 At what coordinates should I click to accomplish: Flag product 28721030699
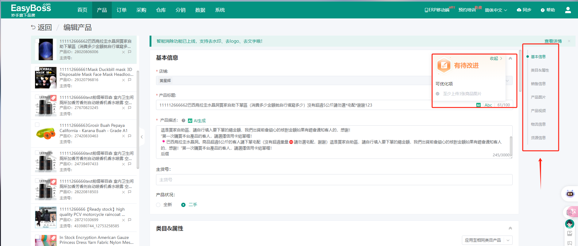(x=130, y=220)
